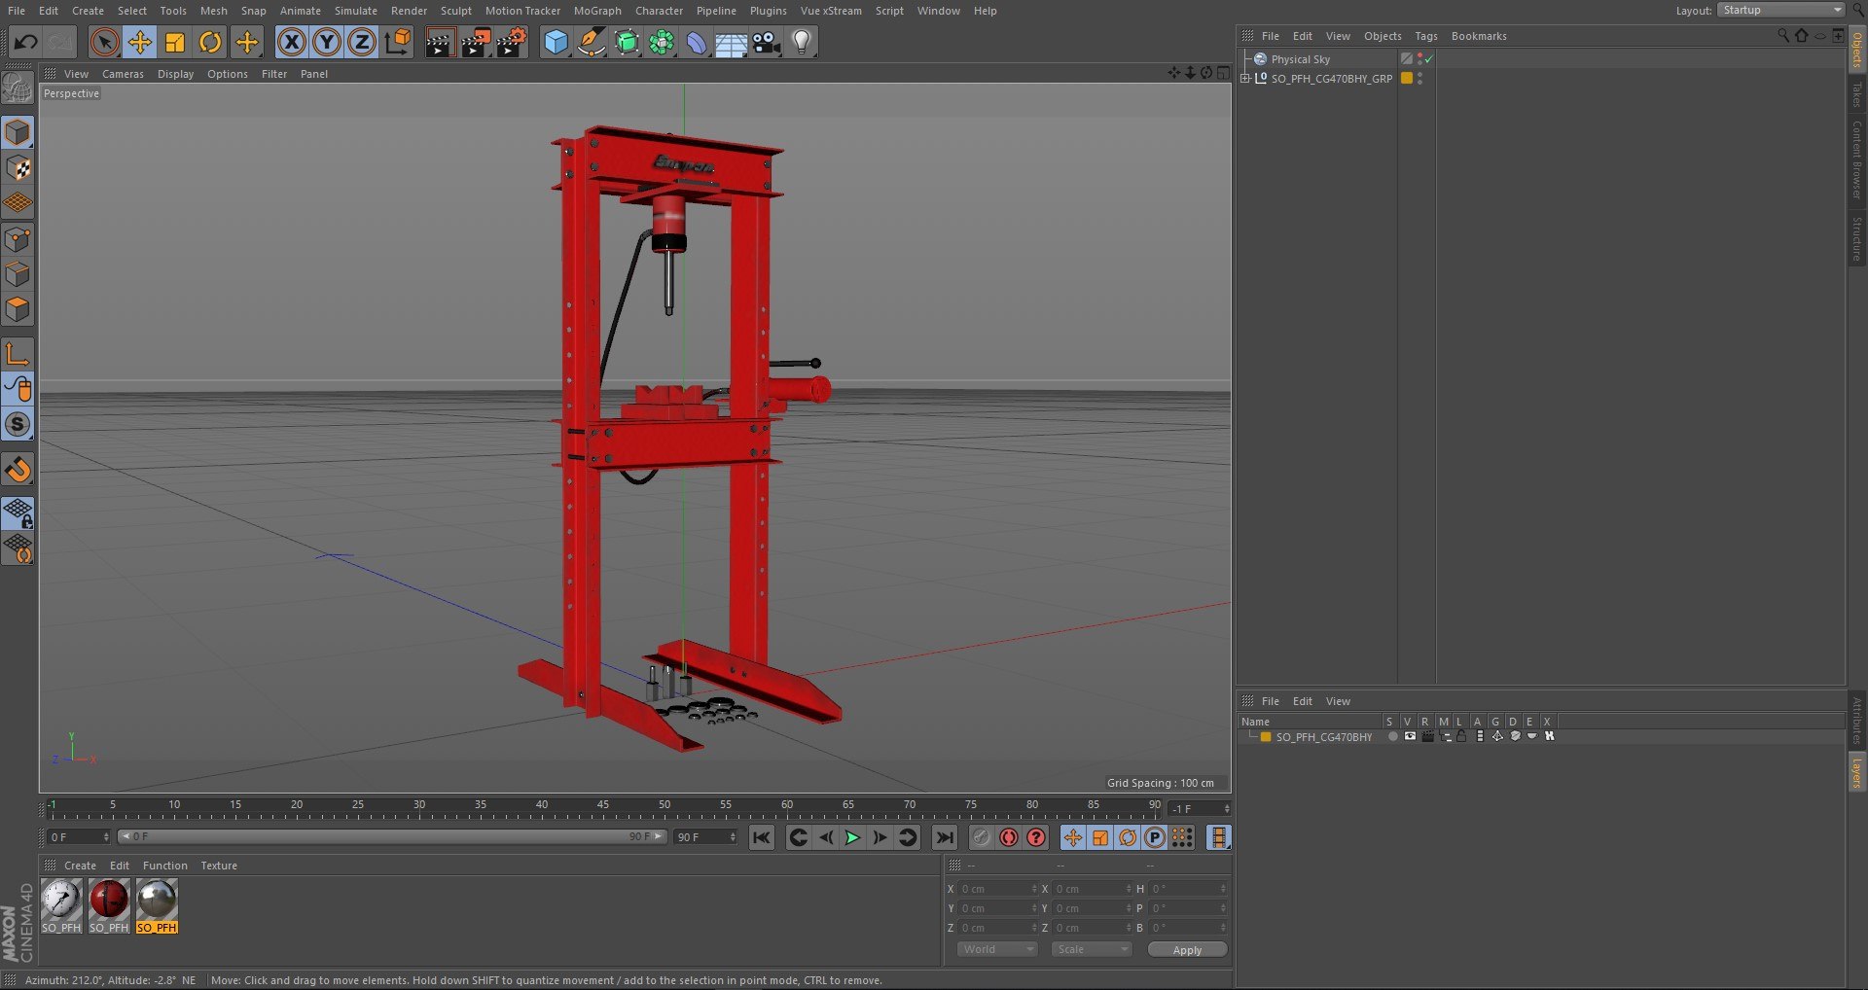Open Texture menu in Material Manager

coord(219,866)
